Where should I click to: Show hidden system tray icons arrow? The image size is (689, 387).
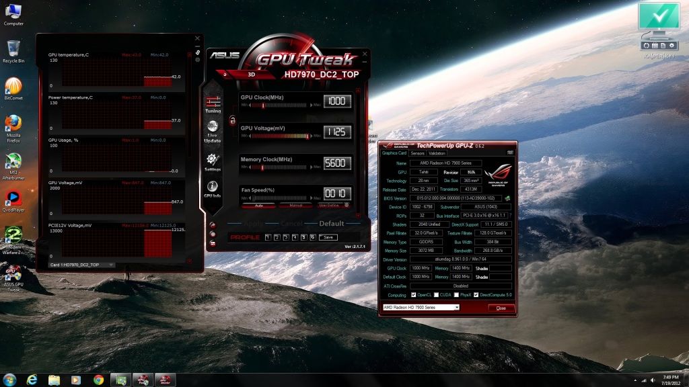[635, 380]
